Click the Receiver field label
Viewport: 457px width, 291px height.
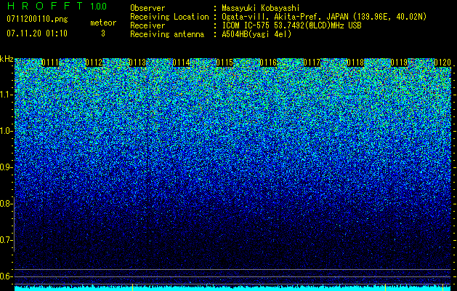(x=147, y=25)
